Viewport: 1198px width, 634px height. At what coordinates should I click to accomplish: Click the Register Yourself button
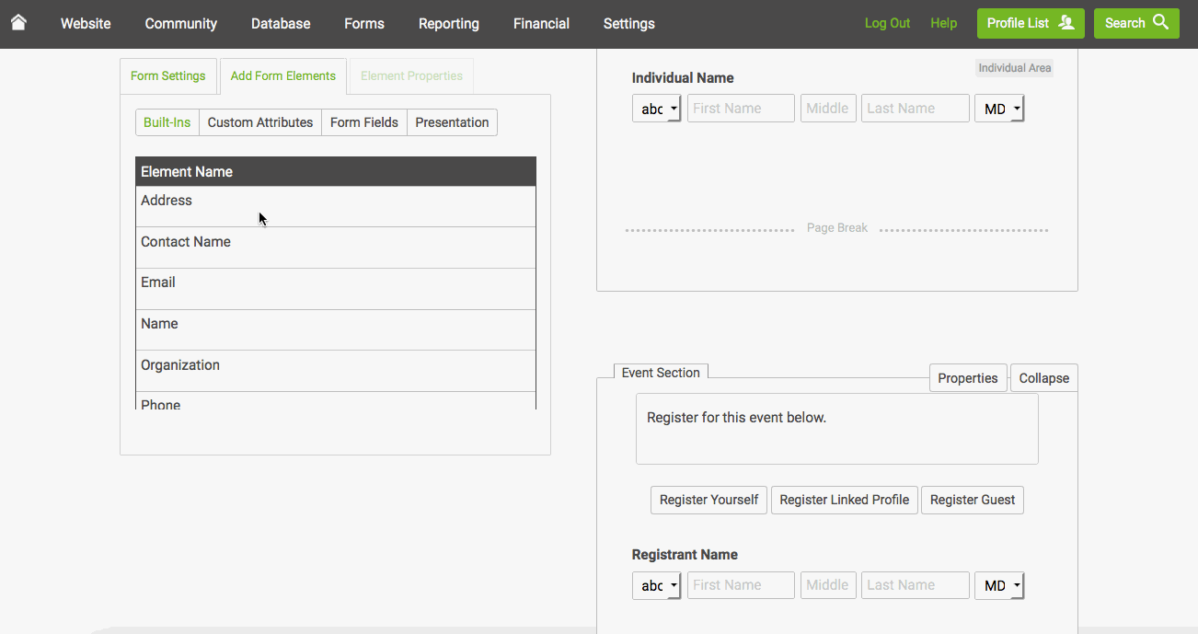point(708,500)
